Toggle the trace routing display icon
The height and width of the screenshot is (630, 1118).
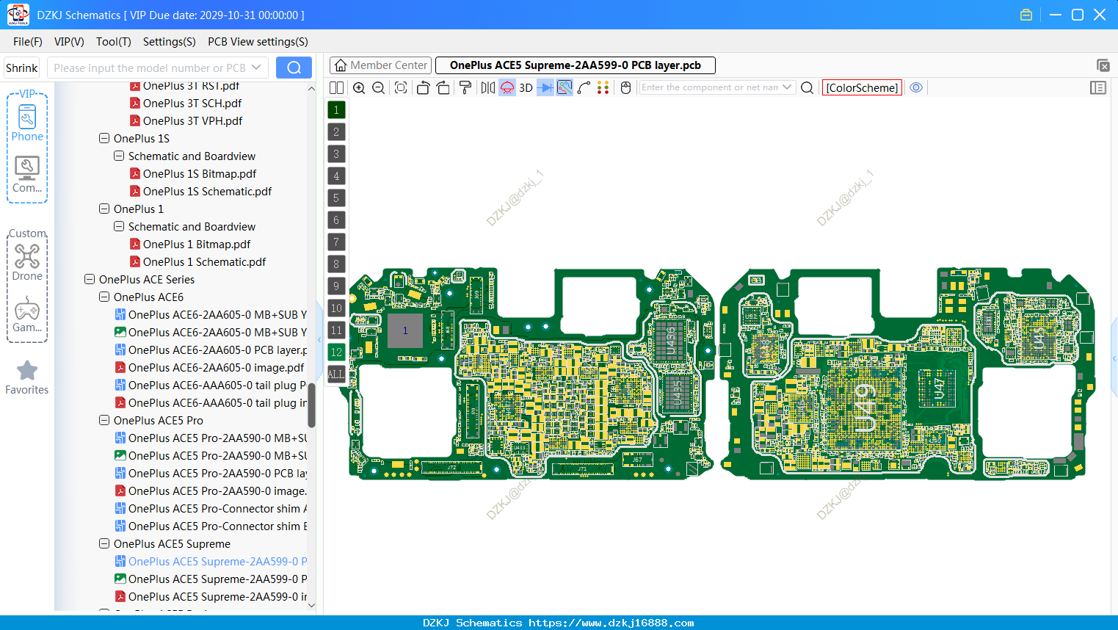(x=565, y=87)
